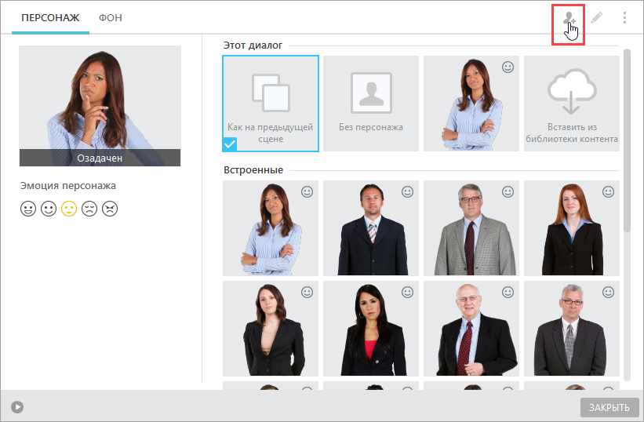
Task: Click the vertical scrollbar of the character list
Action: (x=627, y=140)
